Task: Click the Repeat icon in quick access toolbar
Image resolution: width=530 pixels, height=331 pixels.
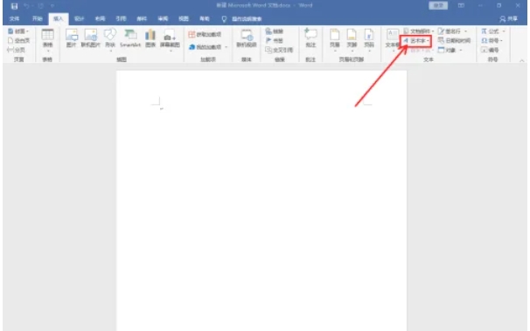Action: coord(40,6)
